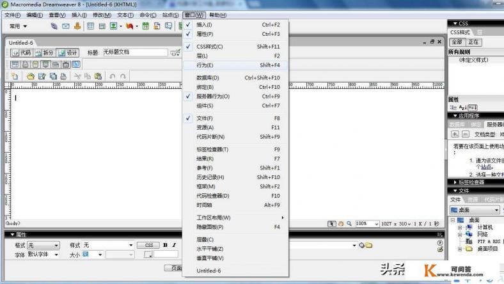Select 行为(E) from the window menu
The height and width of the screenshot is (284, 504).
205,65
